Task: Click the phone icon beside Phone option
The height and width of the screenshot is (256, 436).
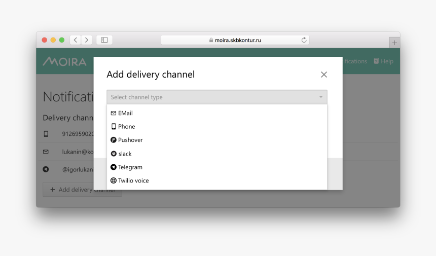Action: [x=114, y=126]
